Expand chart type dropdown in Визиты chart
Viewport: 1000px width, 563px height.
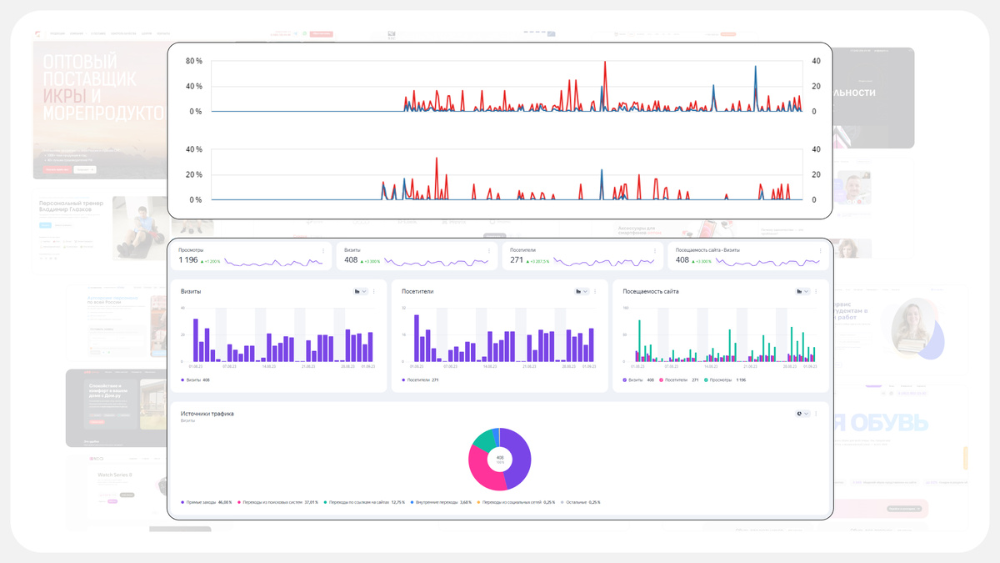(x=361, y=291)
